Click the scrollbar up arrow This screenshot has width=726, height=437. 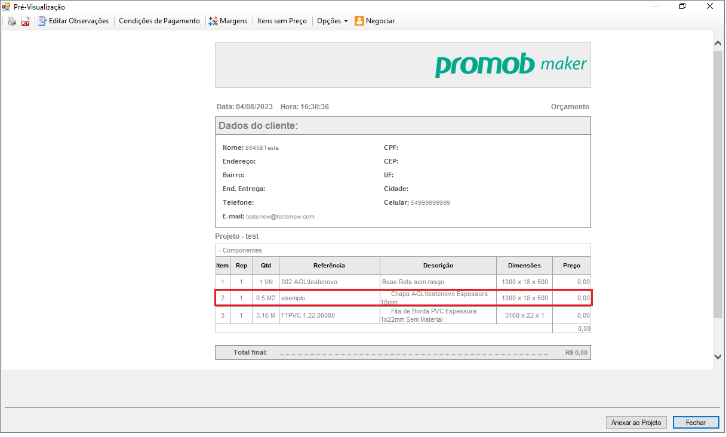[x=718, y=44]
